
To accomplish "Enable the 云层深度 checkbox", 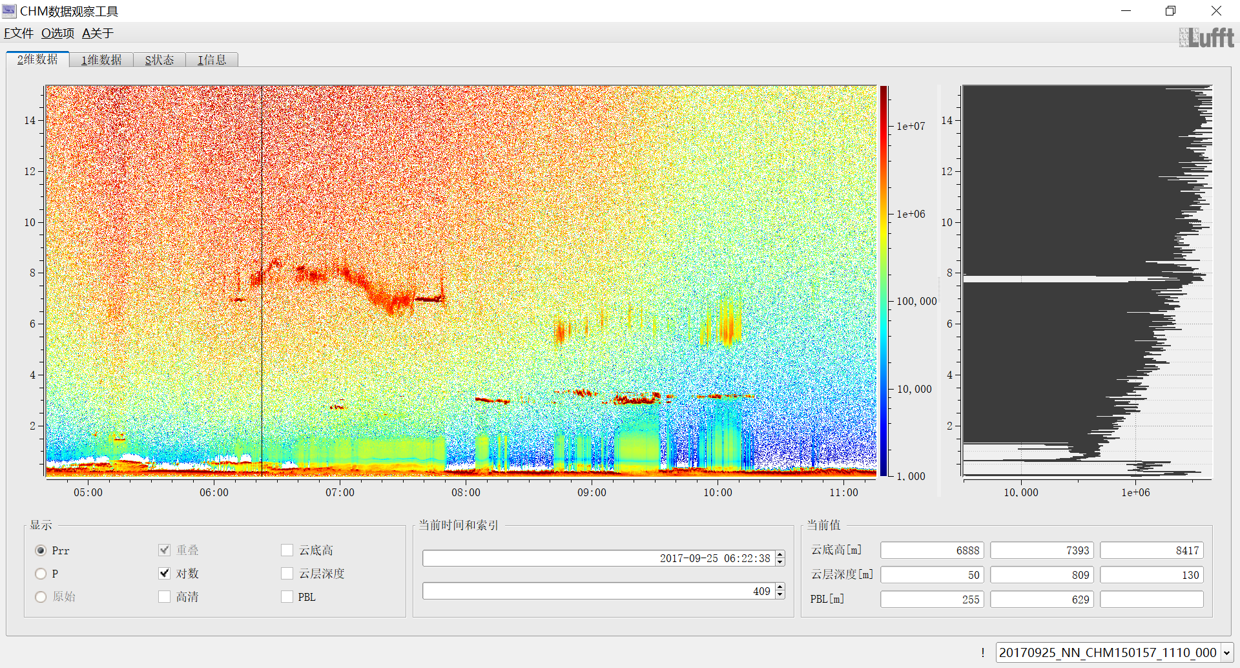I will tap(287, 574).
